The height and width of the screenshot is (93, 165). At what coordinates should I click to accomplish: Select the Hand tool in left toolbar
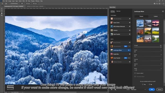(2, 13)
